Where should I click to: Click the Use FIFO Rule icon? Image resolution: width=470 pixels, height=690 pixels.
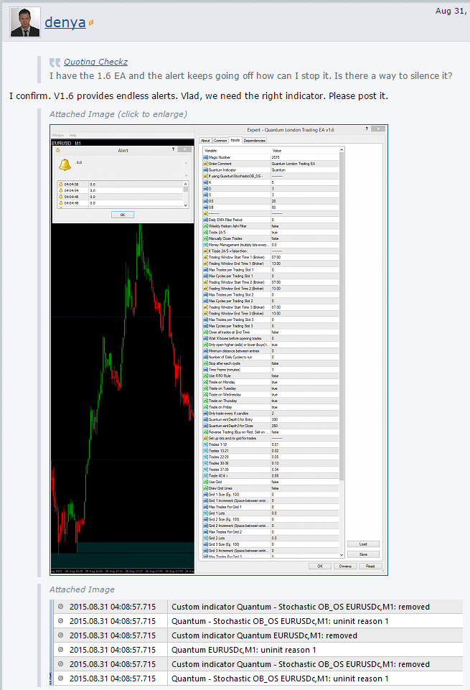pyautogui.click(x=205, y=376)
